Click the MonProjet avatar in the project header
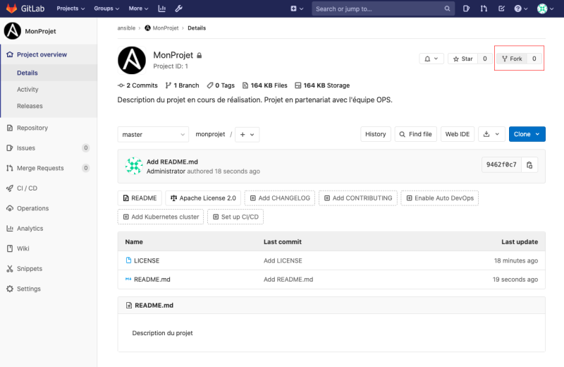The image size is (564, 367). [x=131, y=60]
